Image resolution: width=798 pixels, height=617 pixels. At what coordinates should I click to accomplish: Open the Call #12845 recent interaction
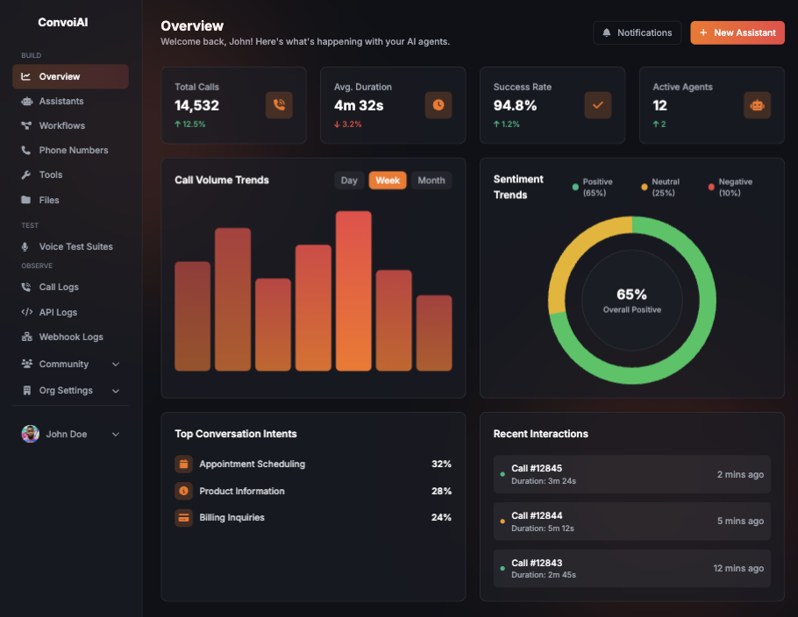coord(631,474)
